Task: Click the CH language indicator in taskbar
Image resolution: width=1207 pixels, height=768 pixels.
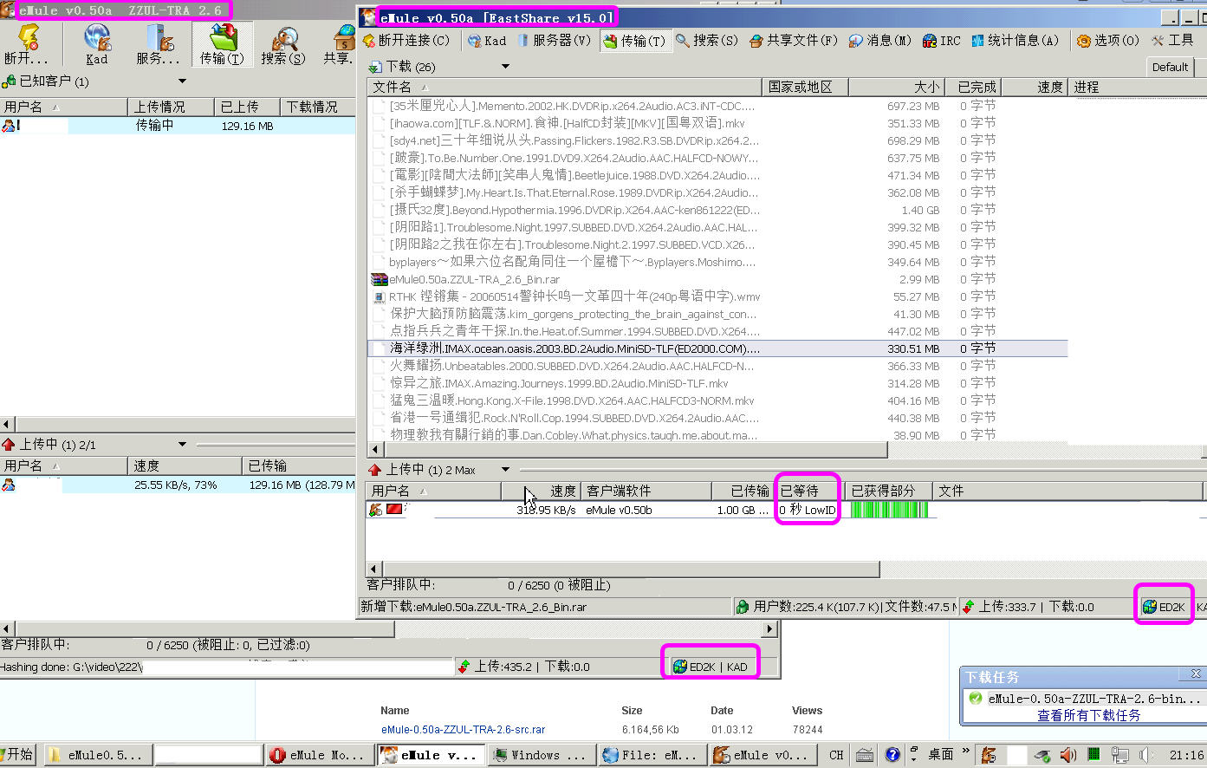Action: click(x=836, y=755)
